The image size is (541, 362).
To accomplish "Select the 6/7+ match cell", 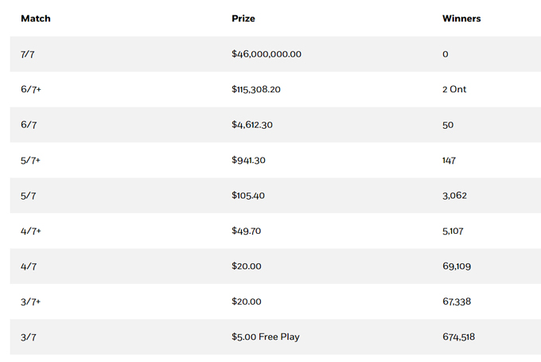I will [x=30, y=89].
